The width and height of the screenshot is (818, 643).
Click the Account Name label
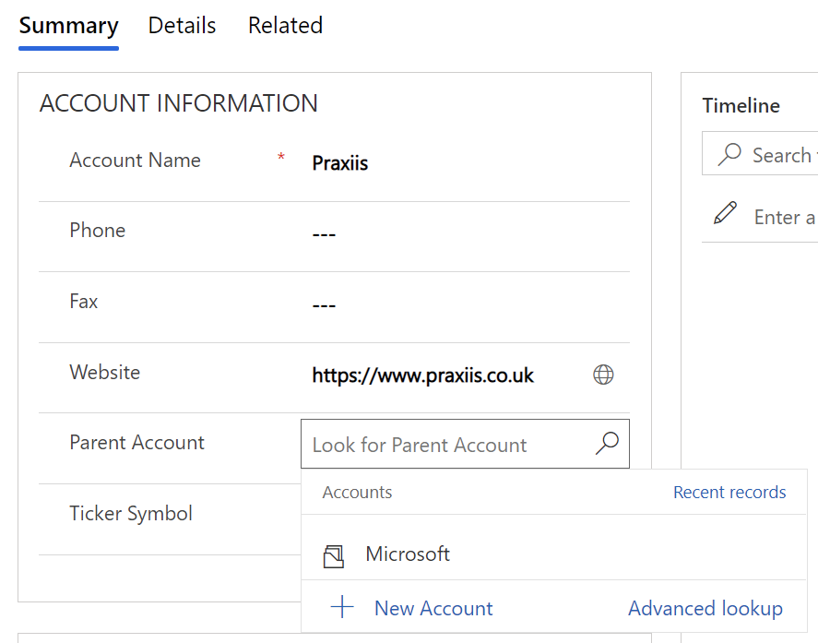136,161
